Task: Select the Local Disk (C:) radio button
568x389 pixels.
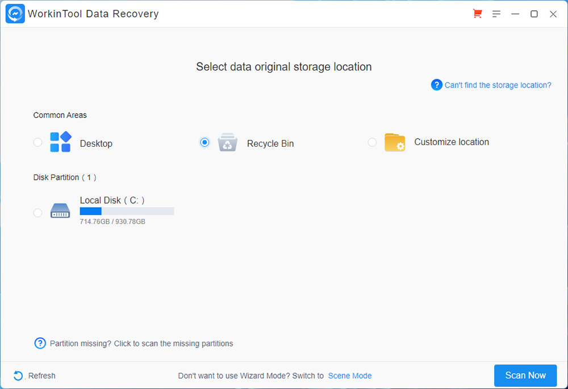Action: click(x=37, y=213)
